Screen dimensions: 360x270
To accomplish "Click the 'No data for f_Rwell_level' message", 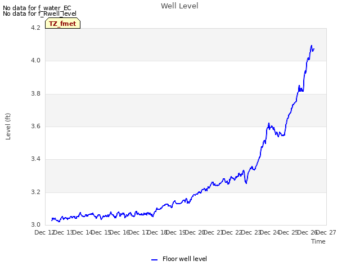I will coord(39,13).
